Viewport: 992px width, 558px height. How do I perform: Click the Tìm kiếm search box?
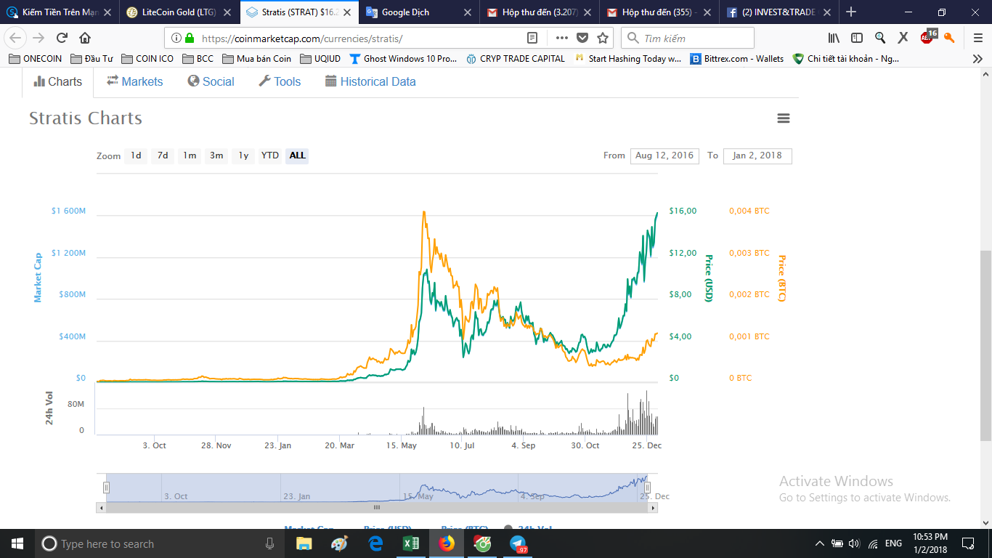688,38
